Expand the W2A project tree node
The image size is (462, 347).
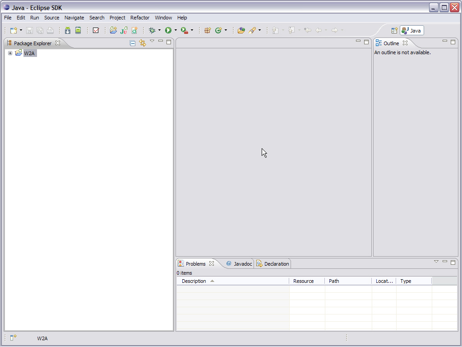(x=10, y=53)
